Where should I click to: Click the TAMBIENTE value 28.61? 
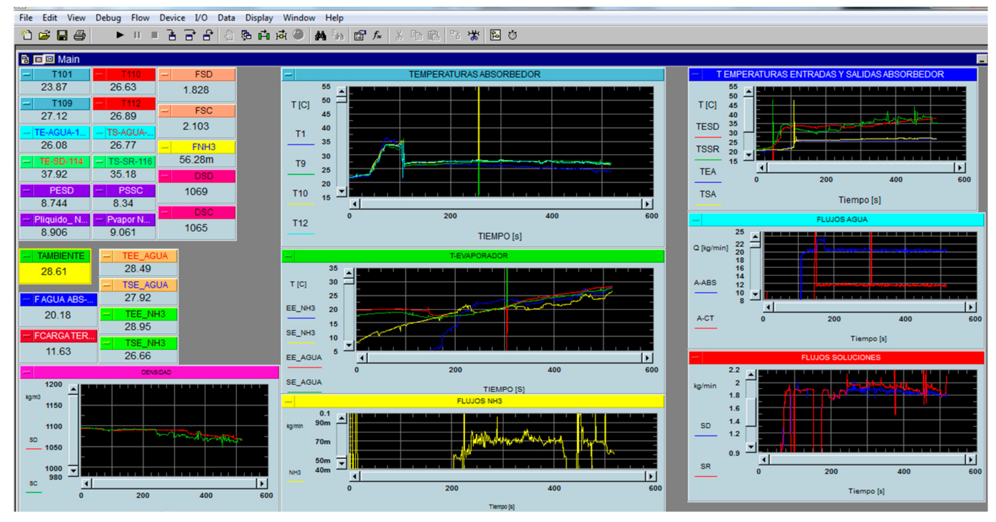(x=54, y=271)
